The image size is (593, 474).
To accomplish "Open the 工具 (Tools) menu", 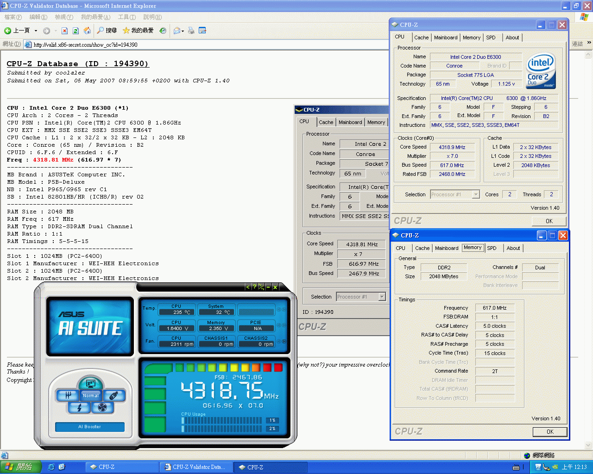I will click(127, 17).
